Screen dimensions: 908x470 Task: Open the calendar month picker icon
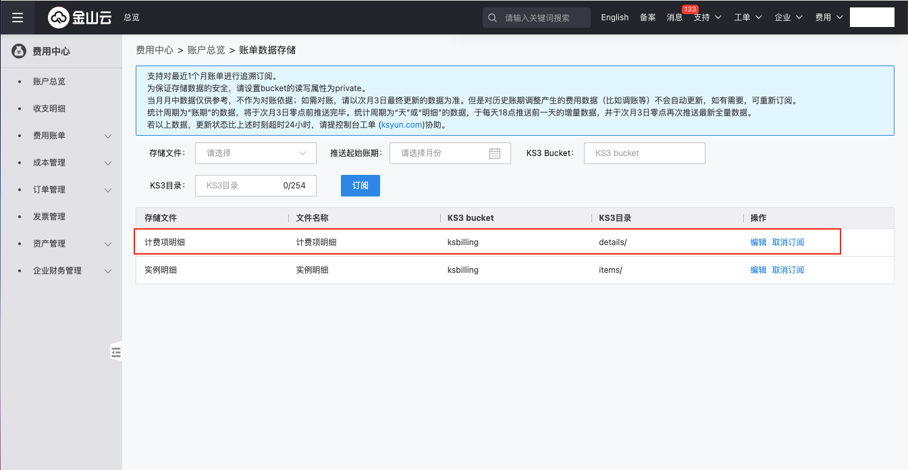coord(494,153)
